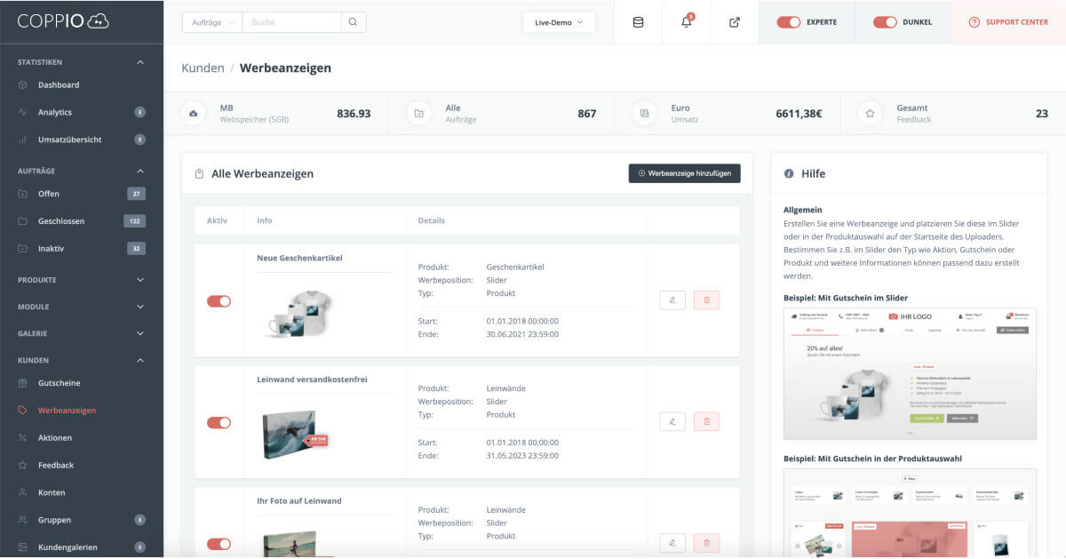Expand the Module sidebar section
This screenshot has width=1066, height=559.
click(140, 307)
